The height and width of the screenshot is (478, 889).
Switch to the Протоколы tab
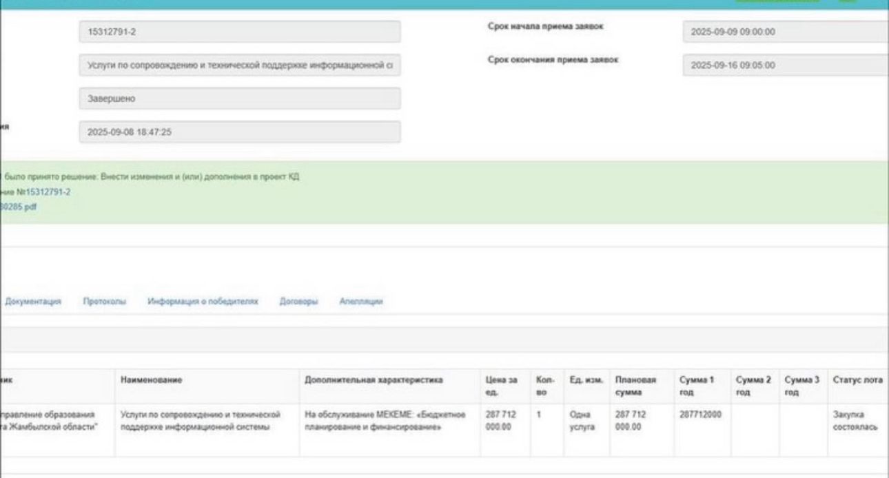coord(104,302)
